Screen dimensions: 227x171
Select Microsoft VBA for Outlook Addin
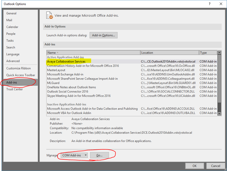[x=69, y=113]
